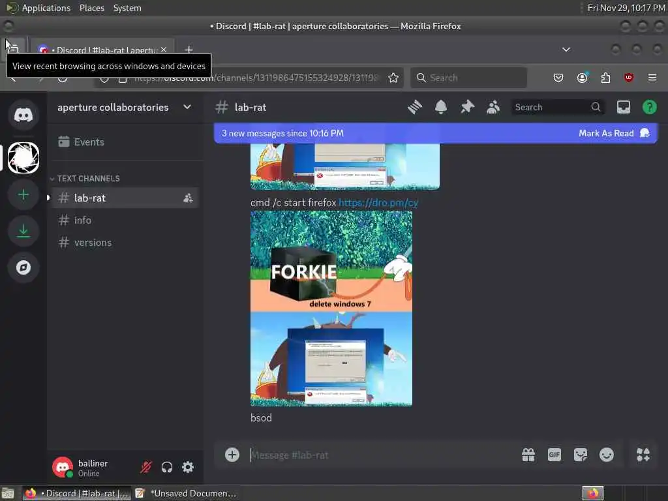Image resolution: width=668 pixels, height=501 pixels.
Task: Open Firefox hamburger application menu
Action: point(652,78)
